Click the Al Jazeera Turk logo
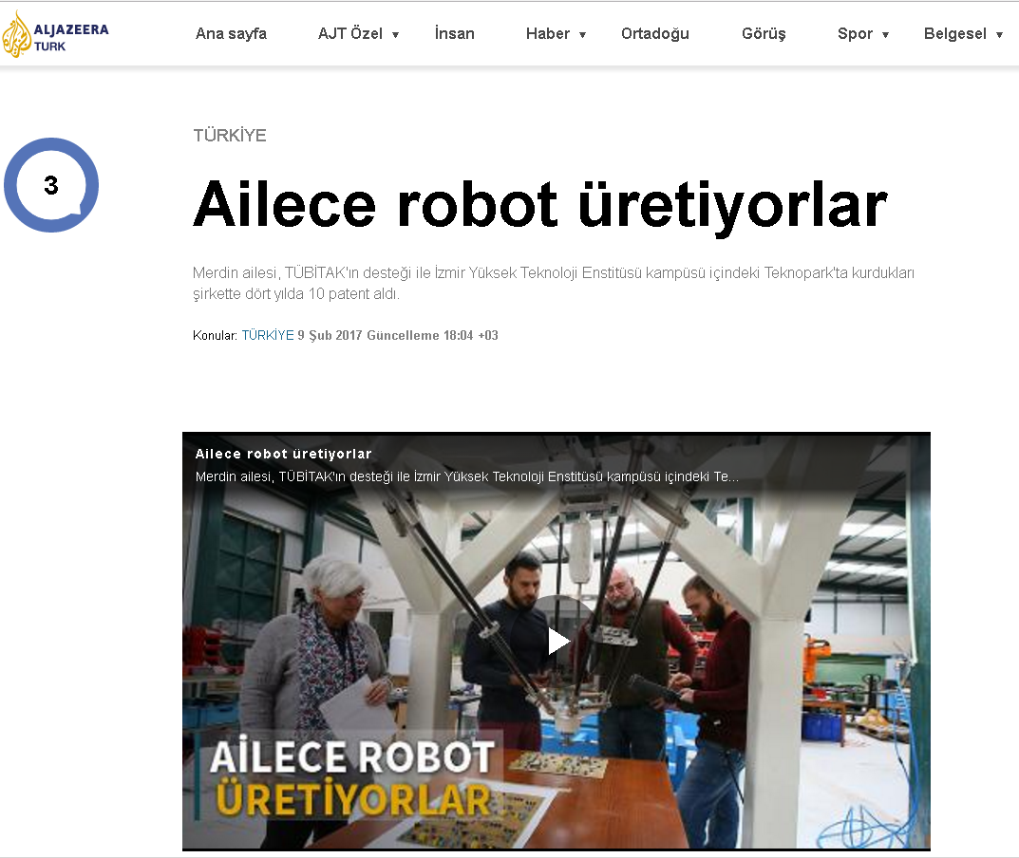 (x=55, y=34)
